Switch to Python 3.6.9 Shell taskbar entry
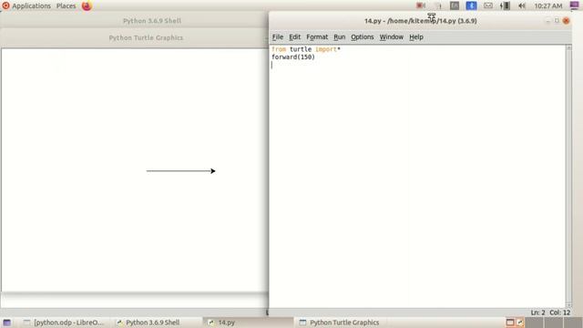Screen dimensions: 583x328 (148, 323)
